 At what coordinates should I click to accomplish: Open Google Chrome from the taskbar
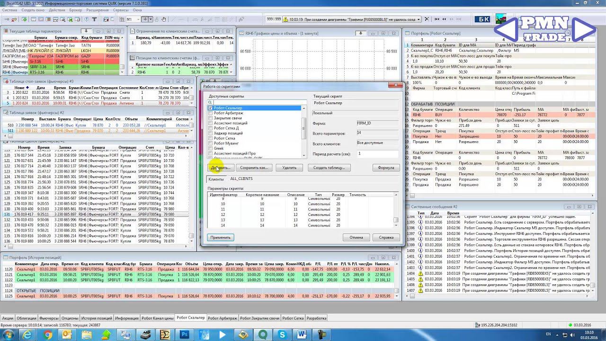47,335
